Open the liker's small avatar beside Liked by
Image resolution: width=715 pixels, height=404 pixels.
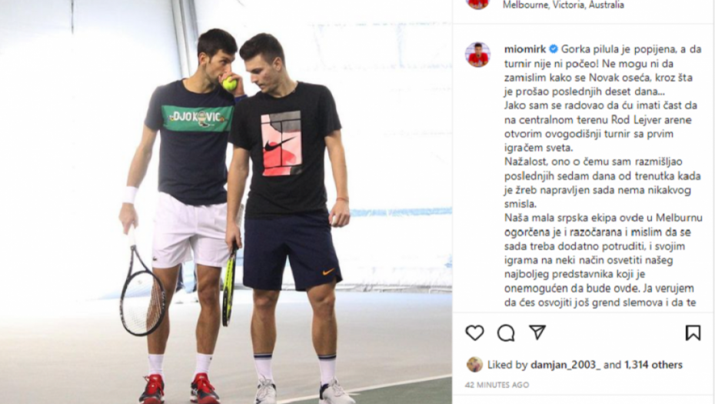pyautogui.click(x=474, y=364)
